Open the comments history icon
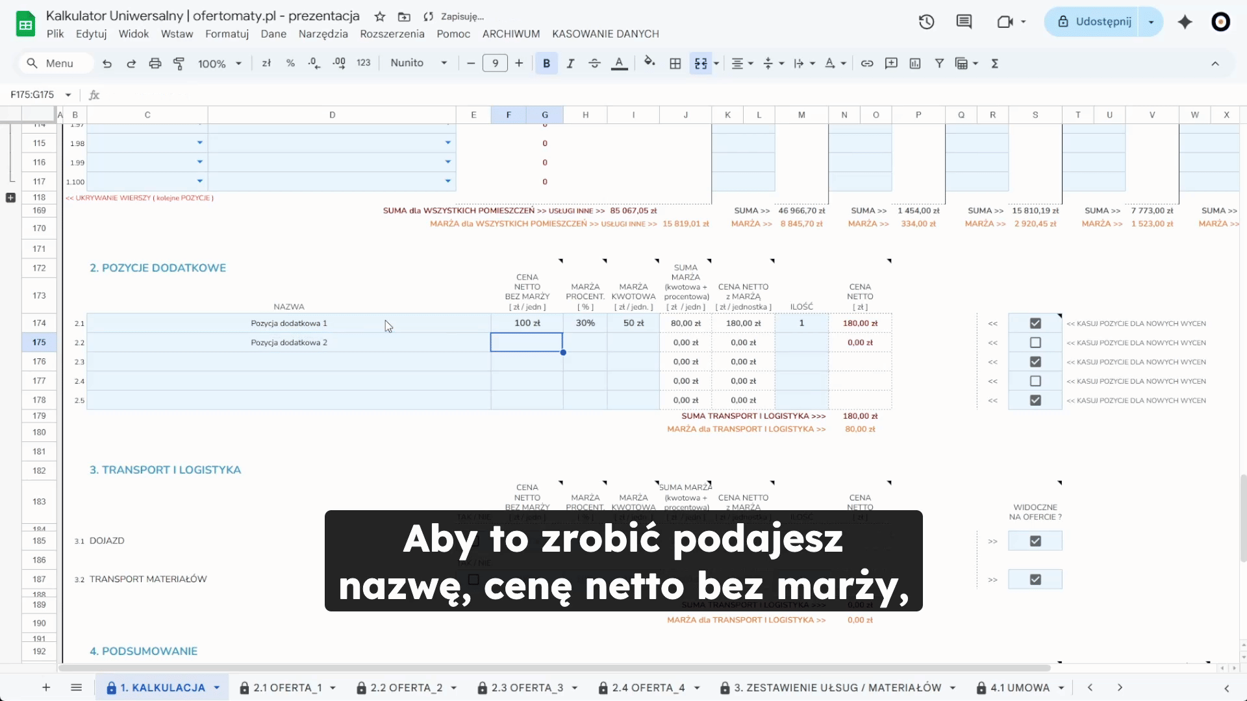The image size is (1247, 701). tap(964, 21)
